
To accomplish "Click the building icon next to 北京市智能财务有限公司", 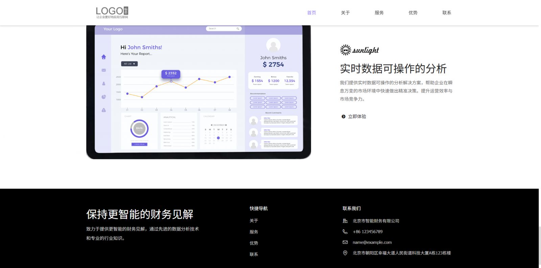I will [x=345, y=221].
